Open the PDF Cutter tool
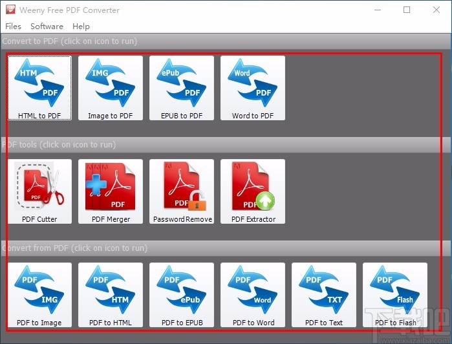 39,191
